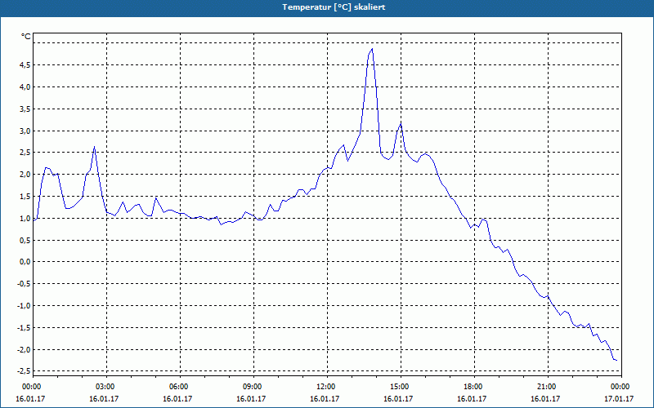This screenshot has height=408, width=654.
Task: Click the 16.01.17 date beneath 03:00
Action: pos(104,399)
